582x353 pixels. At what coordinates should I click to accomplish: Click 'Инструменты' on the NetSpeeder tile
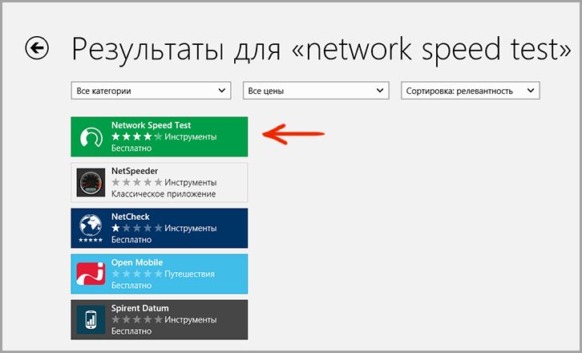[191, 182]
